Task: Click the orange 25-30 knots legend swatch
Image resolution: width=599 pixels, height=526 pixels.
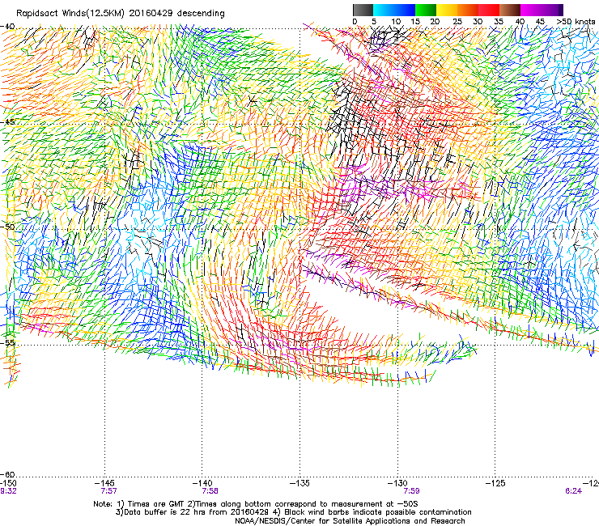Action: coord(468,10)
